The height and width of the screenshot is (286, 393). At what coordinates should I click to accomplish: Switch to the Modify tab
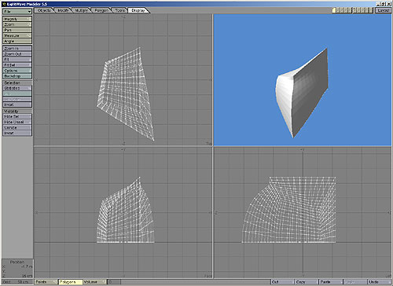pyautogui.click(x=63, y=10)
